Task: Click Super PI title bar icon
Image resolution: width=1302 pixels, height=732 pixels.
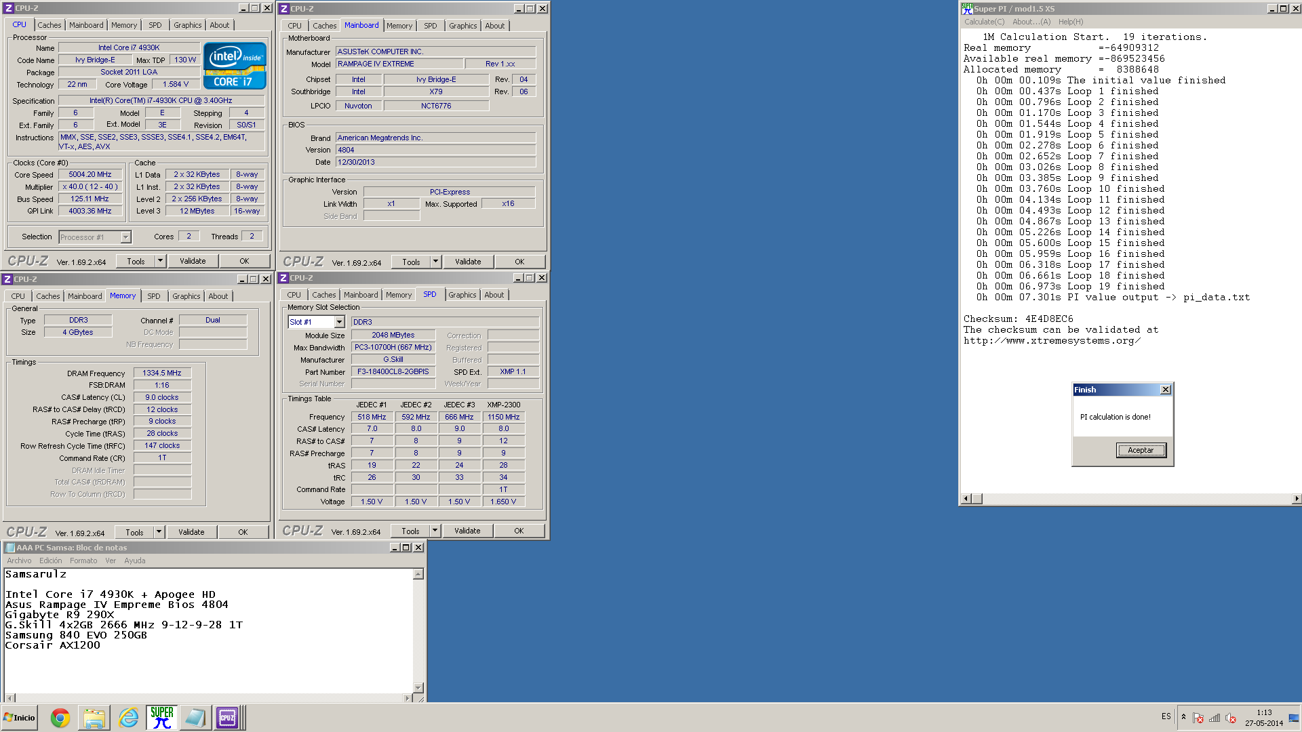Action: click(967, 9)
